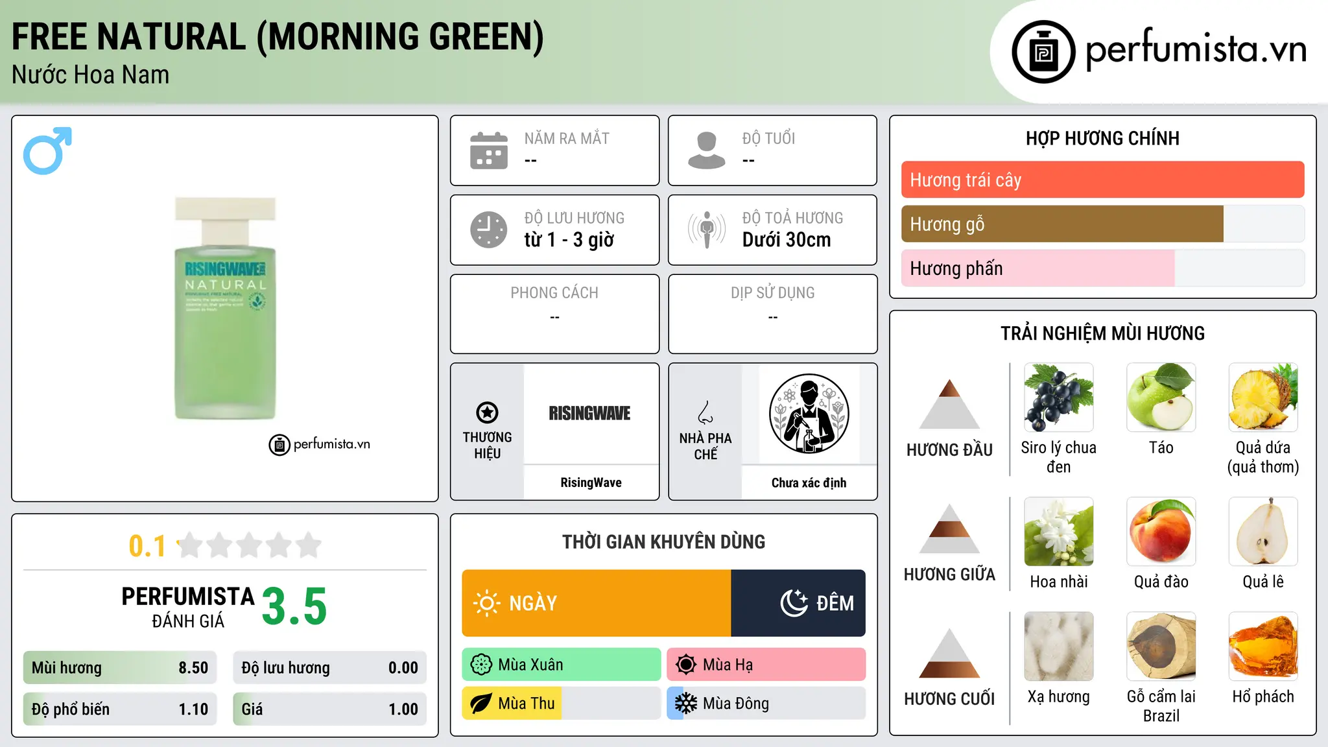Click the gray star rating row
This screenshot has width=1328, height=747.
pos(249,545)
